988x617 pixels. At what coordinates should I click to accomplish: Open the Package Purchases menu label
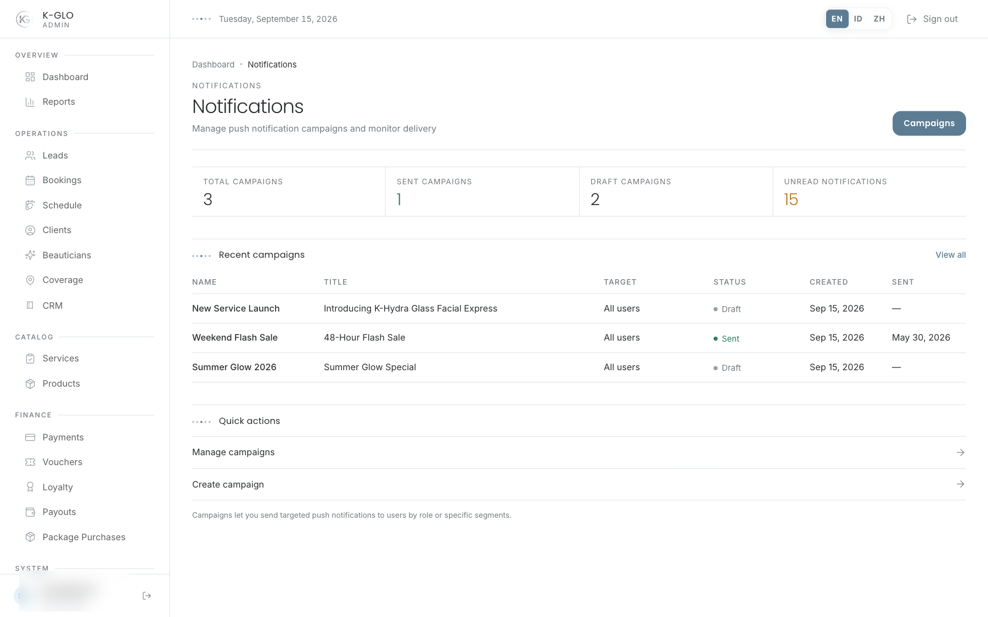(x=84, y=537)
